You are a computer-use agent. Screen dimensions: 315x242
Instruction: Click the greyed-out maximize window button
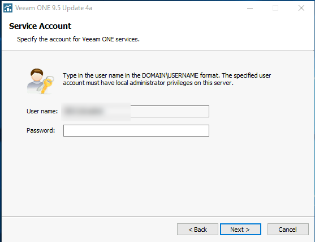pos(275,8)
